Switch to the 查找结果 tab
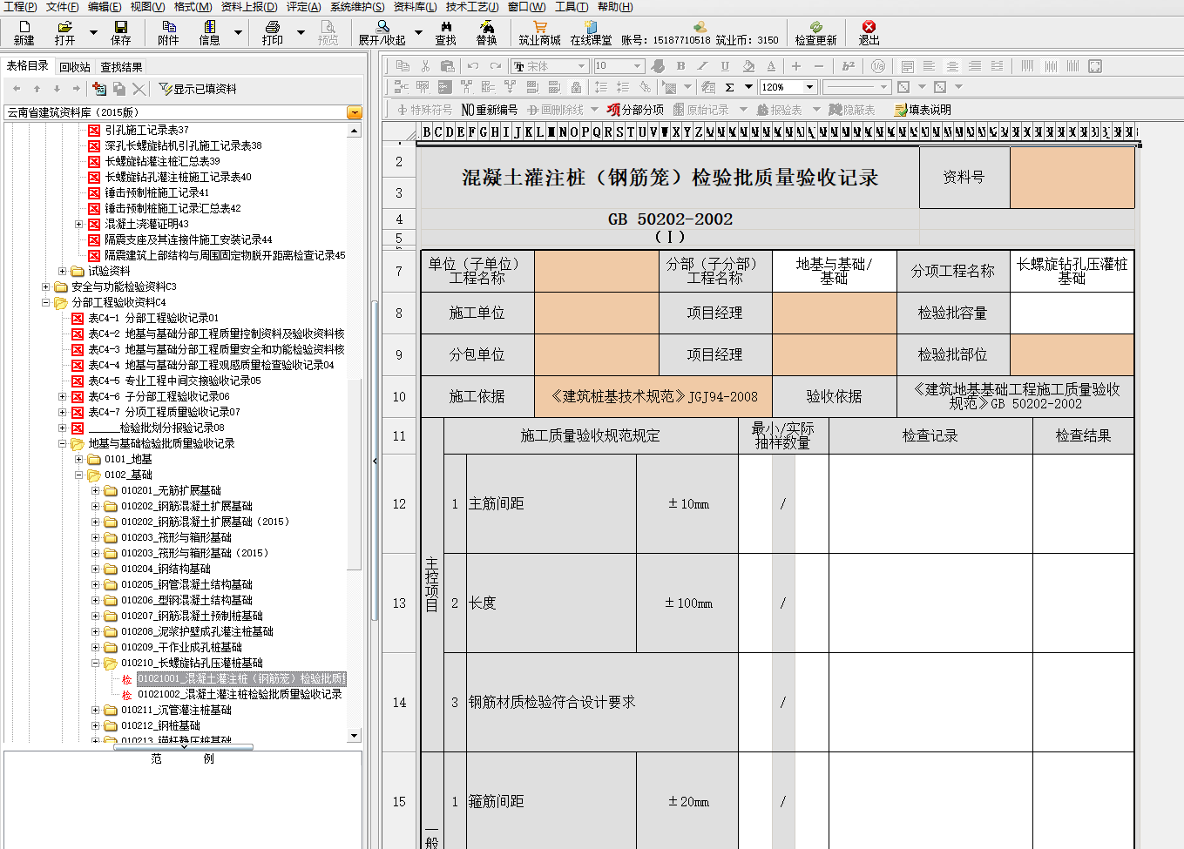This screenshot has width=1184, height=849. (x=121, y=67)
